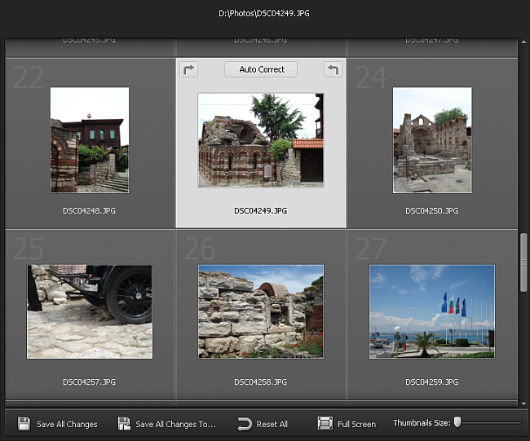The height and width of the screenshot is (441, 530).
Task: Click the Auto Correct button
Action: click(x=261, y=69)
